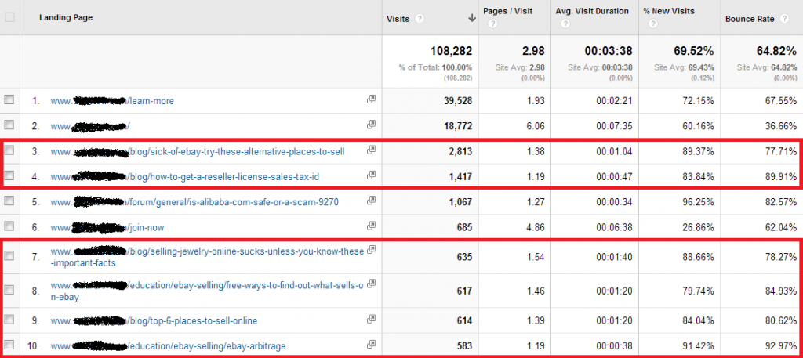This screenshot has height=358, width=803.
Task: Select visits value 1,067
Action: (460, 202)
